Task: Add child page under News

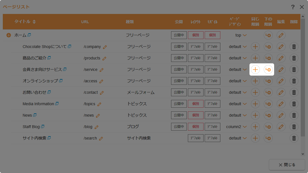Action: [268, 115]
